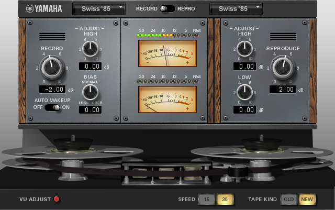Screen dimensions: 335x210
Task: Click the reproduce-side ADJUST HIGH knob
Action: tap(244, 49)
